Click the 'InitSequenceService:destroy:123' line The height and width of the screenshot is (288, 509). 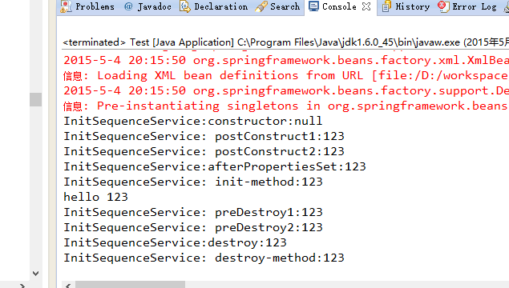click(175, 242)
